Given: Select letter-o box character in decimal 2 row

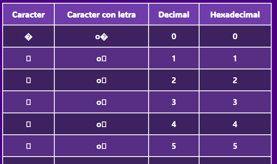Looking at the screenshot, I should tap(101, 80).
